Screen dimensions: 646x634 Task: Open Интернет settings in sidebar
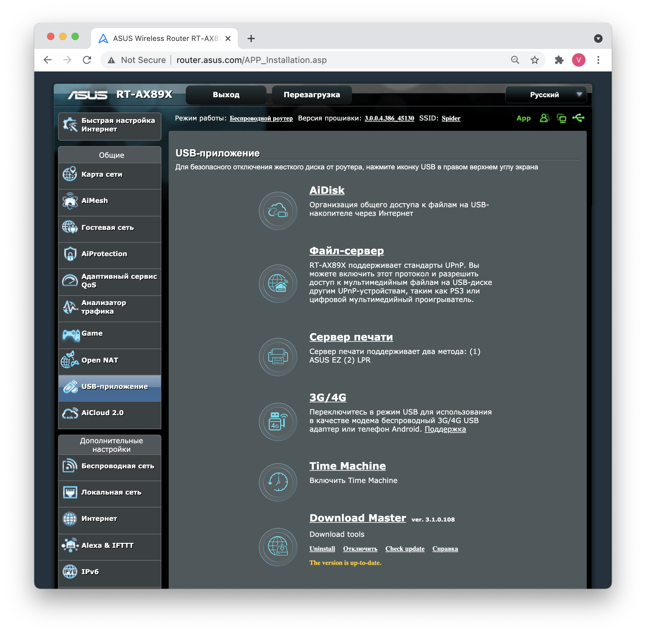[109, 521]
